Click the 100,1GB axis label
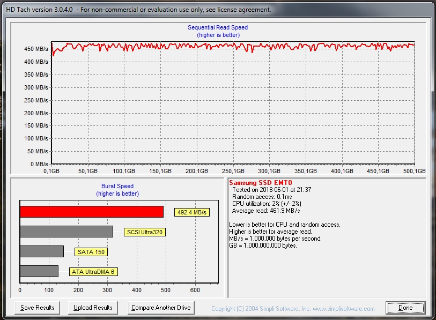Image resolution: width=436 pixels, height=320 pixels. (x=124, y=171)
